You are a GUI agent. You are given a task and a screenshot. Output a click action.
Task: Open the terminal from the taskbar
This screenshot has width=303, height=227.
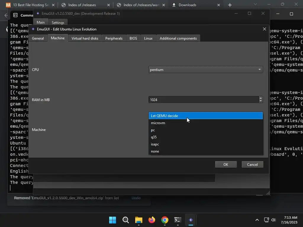click(x=178, y=220)
